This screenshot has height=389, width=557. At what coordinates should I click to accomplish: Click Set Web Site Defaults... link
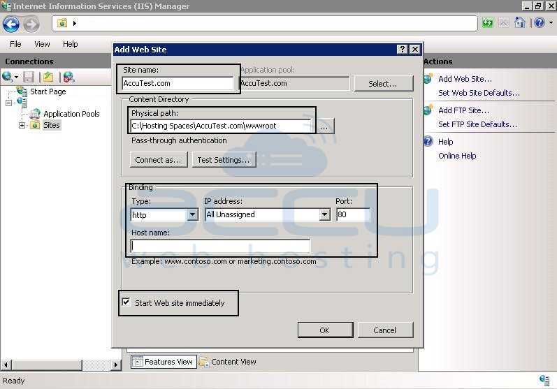coord(479,93)
